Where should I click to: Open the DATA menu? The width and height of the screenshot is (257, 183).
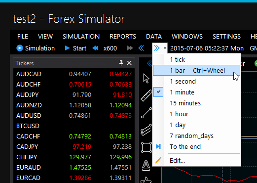tap(154, 37)
